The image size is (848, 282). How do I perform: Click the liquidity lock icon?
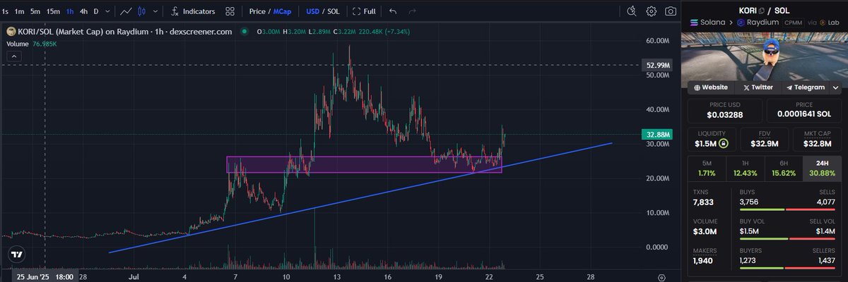click(723, 144)
